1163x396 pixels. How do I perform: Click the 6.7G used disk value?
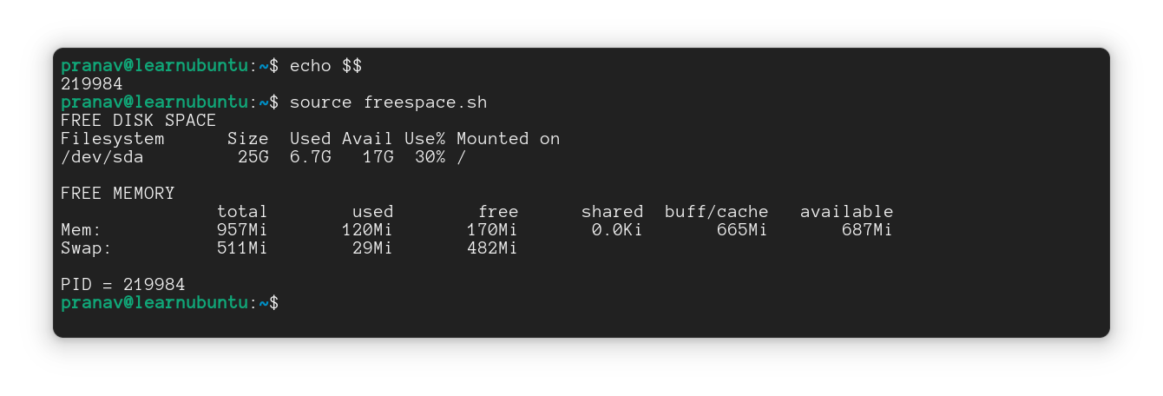311,157
